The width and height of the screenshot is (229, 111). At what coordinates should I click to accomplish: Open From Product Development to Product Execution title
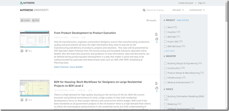[85, 33]
